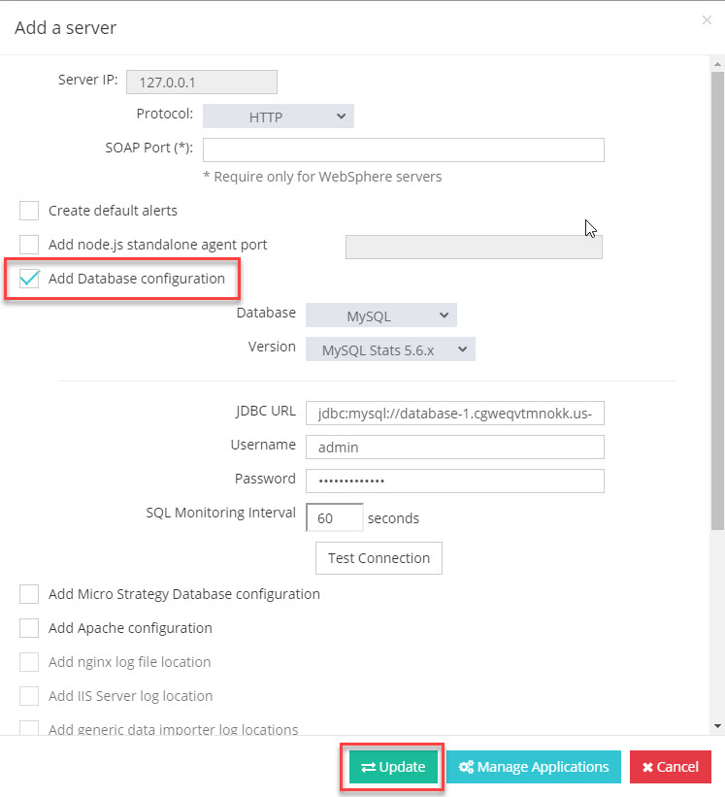Open the MySQL Stats version dropdown
This screenshot has width=725, height=797.
point(390,349)
